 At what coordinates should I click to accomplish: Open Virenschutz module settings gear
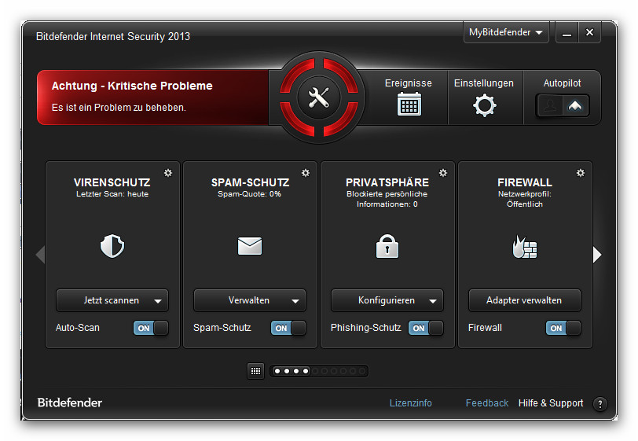tap(168, 173)
